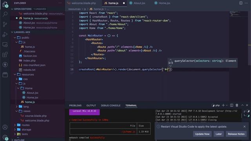Open Release Notes from notification
Screen dimensions: 251x141
click(236, 134)
